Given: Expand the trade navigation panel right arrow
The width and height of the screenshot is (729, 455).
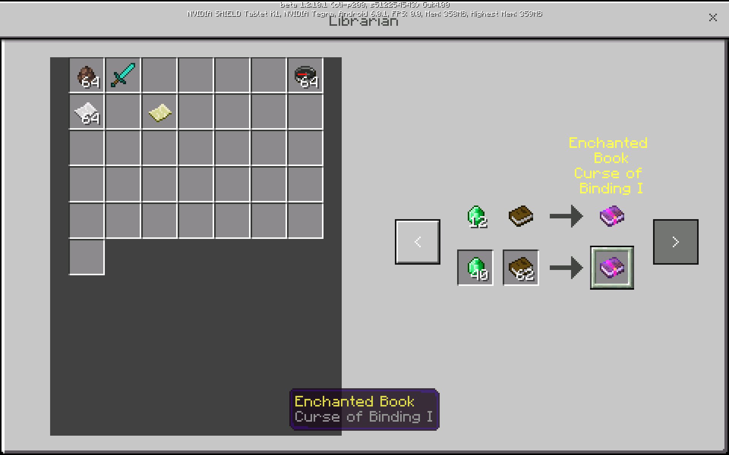Looking at the screenshot, I should point(675,241).
